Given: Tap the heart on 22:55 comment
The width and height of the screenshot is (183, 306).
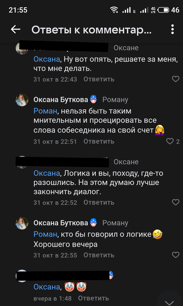Looking at the screenshot, I should click(175, 255).
